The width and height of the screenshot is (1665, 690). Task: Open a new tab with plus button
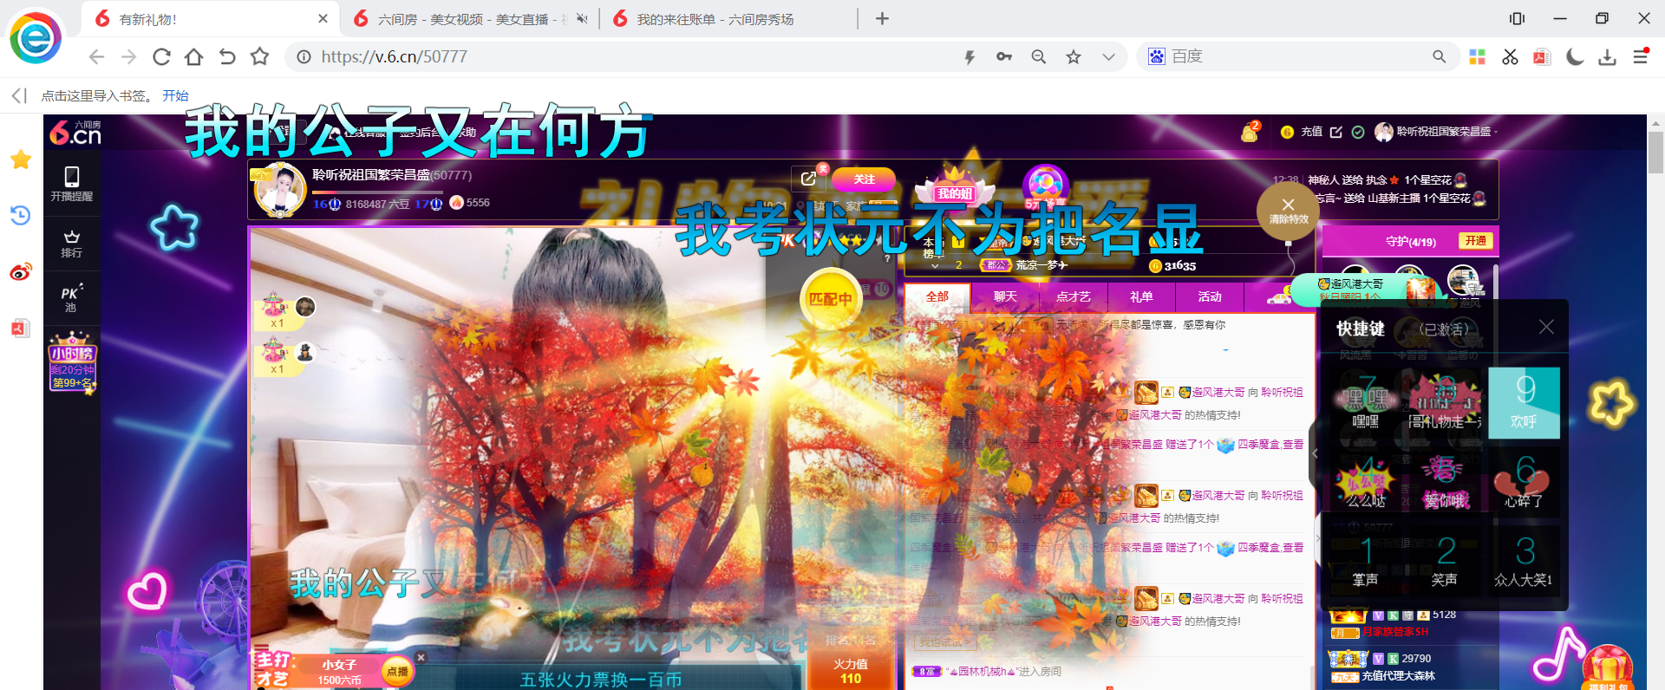[x=882, y=18]
